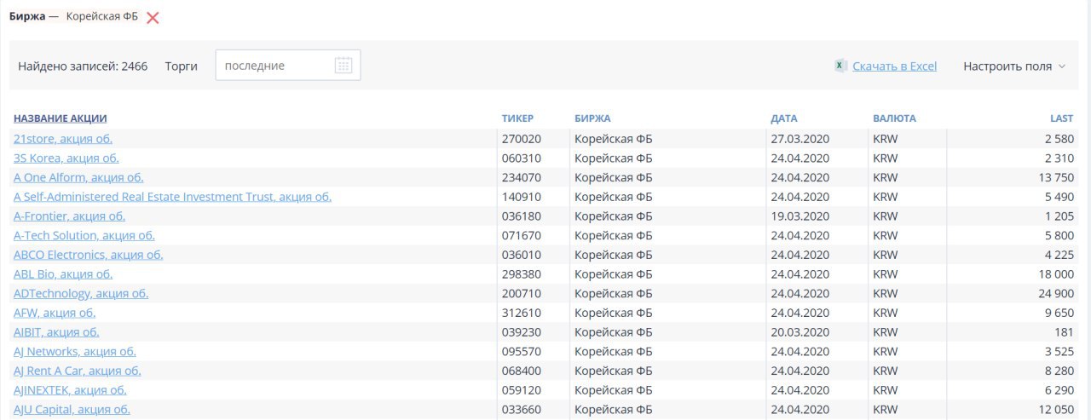Open AFW stock link
This screenshot has width=1091, height=420.
click(55, 313)
